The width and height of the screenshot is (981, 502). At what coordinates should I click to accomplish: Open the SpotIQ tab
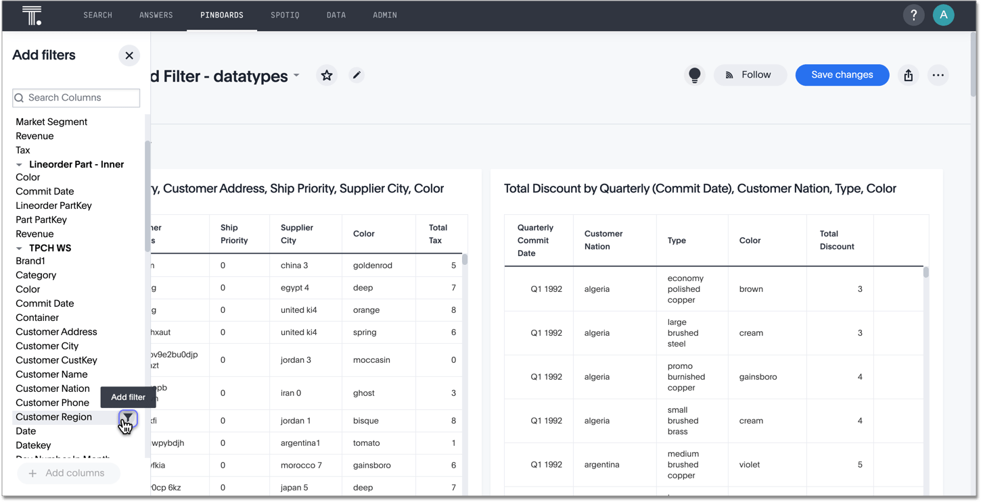pos(285,15)
